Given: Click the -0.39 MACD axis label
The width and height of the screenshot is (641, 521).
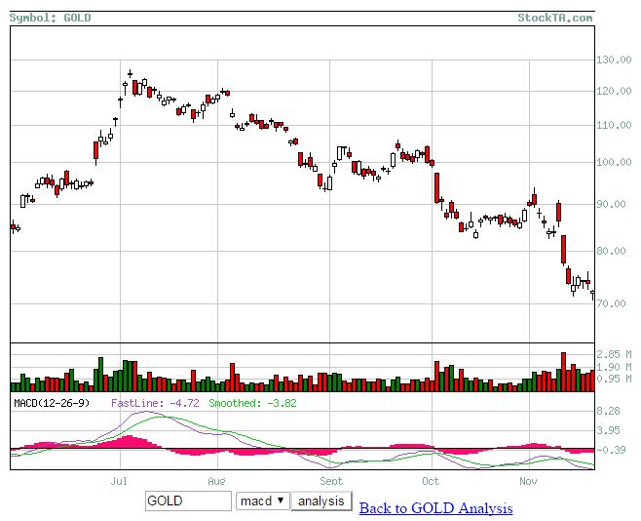Looking at the screenshot, I should pos(611,450).
